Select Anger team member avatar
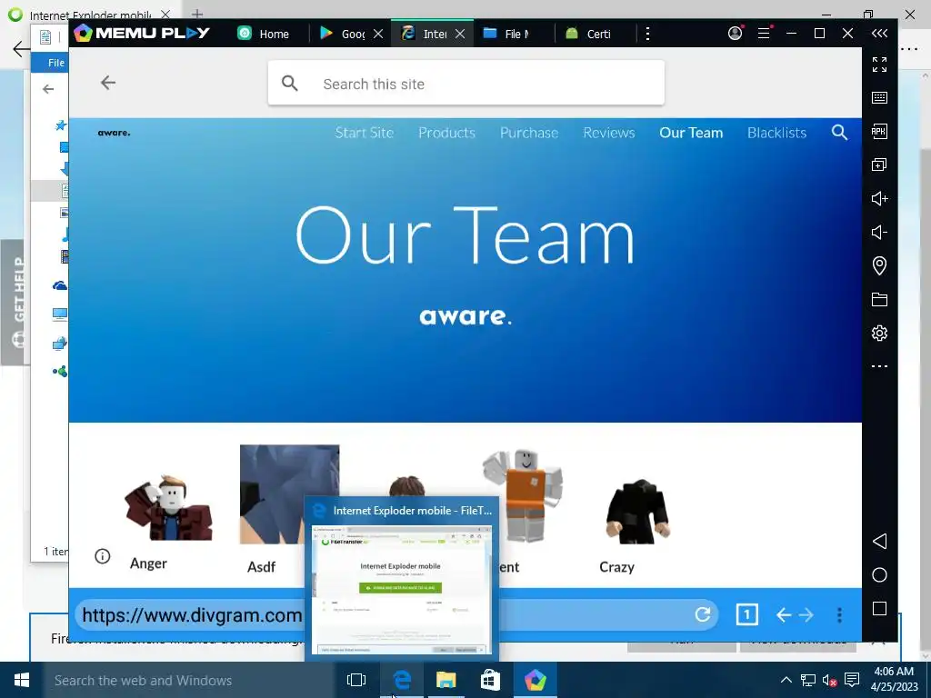931x698 pixels. click(168, 508)
